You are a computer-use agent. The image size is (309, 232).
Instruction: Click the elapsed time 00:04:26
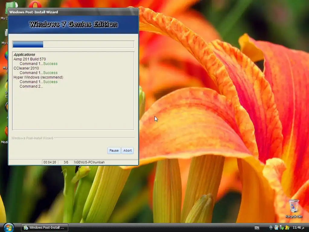tap(50, 162)
